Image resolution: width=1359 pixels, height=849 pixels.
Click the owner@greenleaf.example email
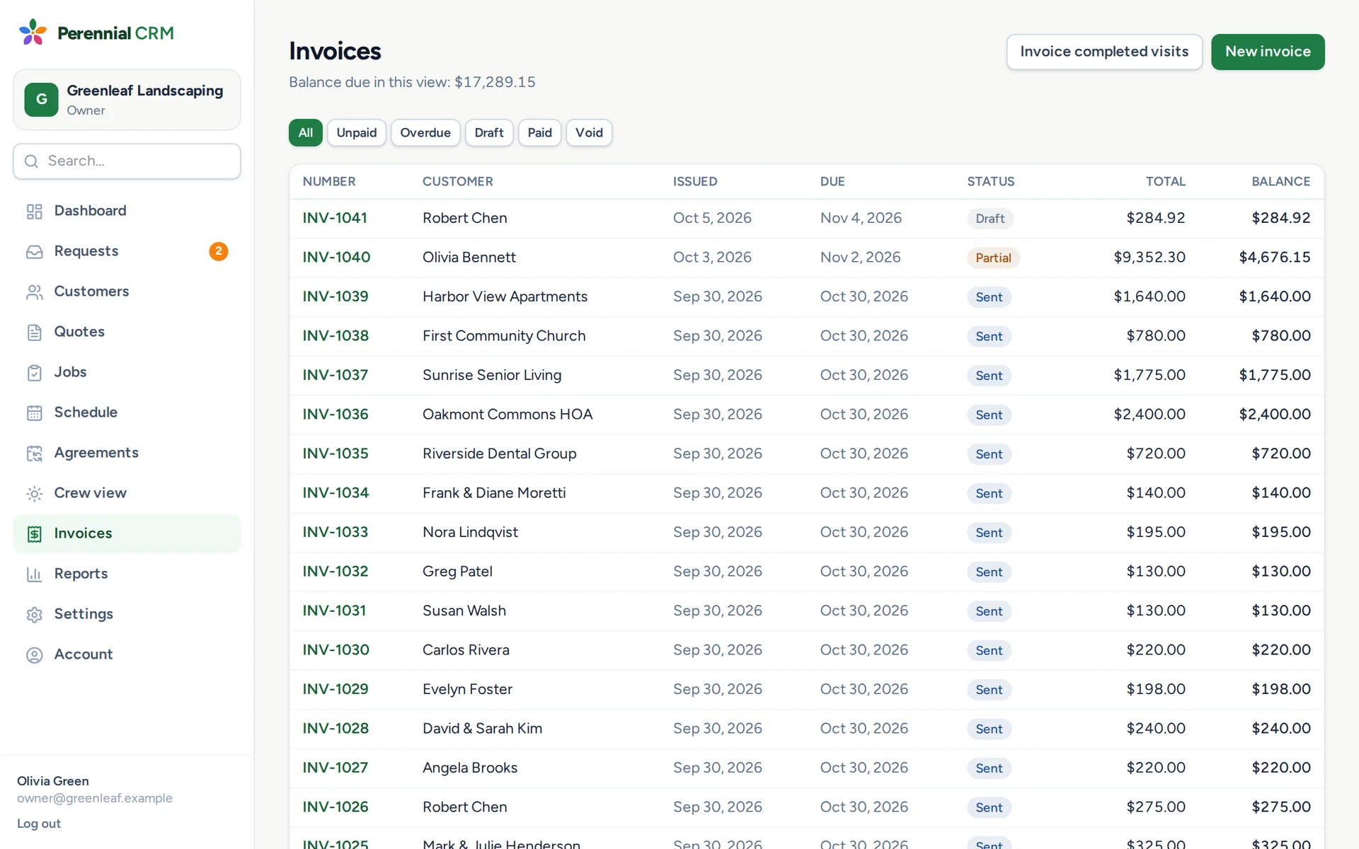95,798
